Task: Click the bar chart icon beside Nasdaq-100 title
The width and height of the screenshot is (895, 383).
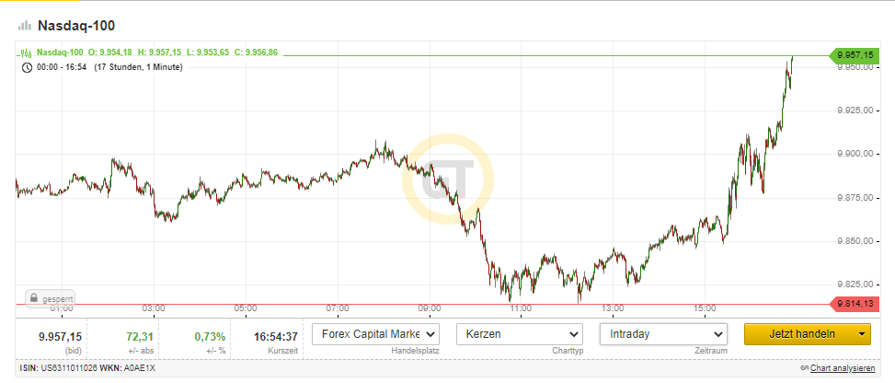Action: [x=25, y=26]
